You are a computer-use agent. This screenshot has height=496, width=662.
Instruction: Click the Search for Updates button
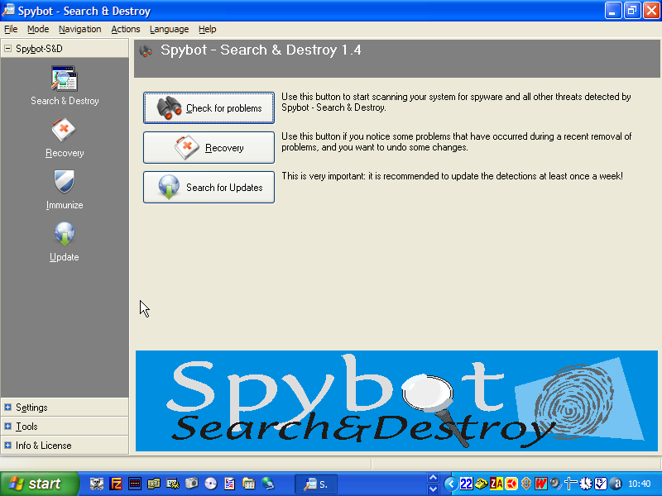209,188
